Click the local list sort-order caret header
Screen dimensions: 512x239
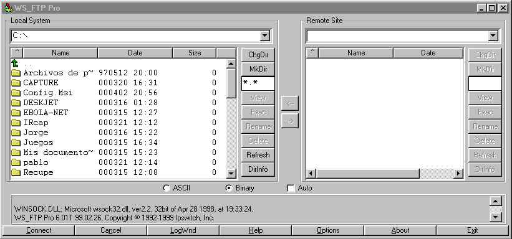pos(17,52)
